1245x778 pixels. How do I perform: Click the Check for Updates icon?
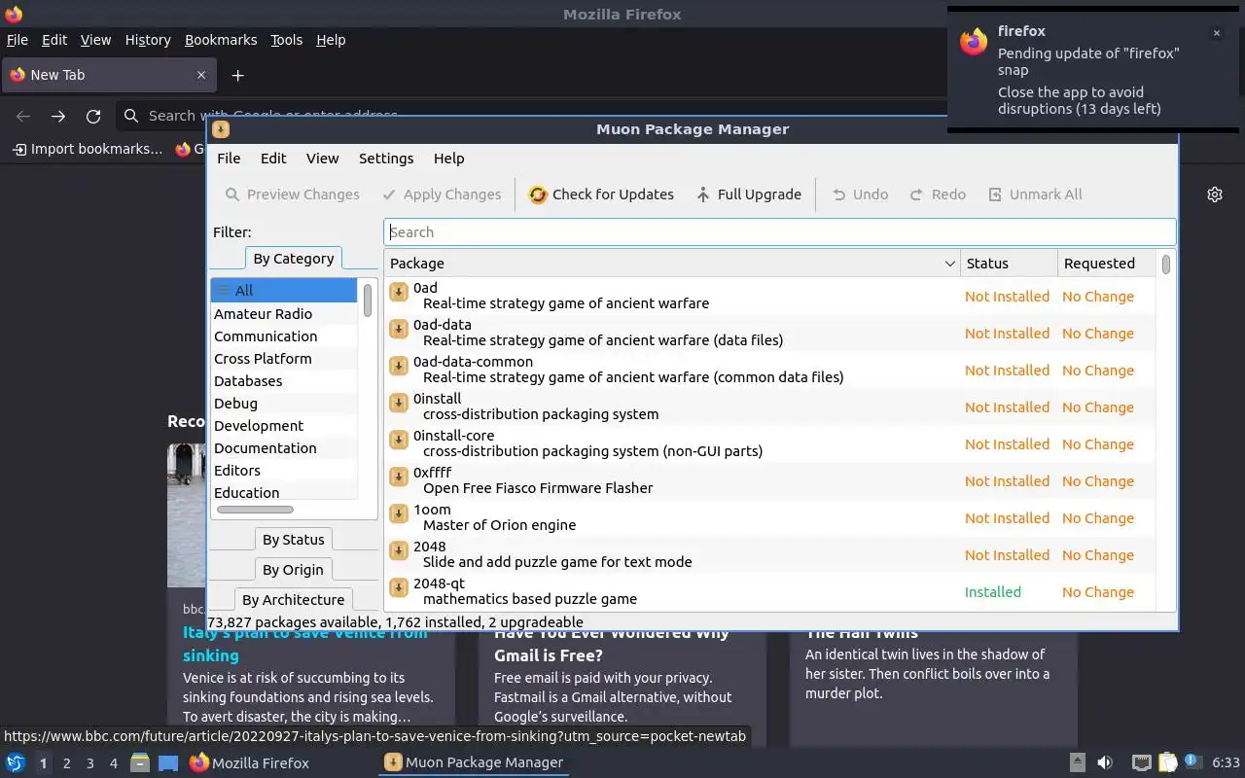pyautogui.click(x=538, y=194)
